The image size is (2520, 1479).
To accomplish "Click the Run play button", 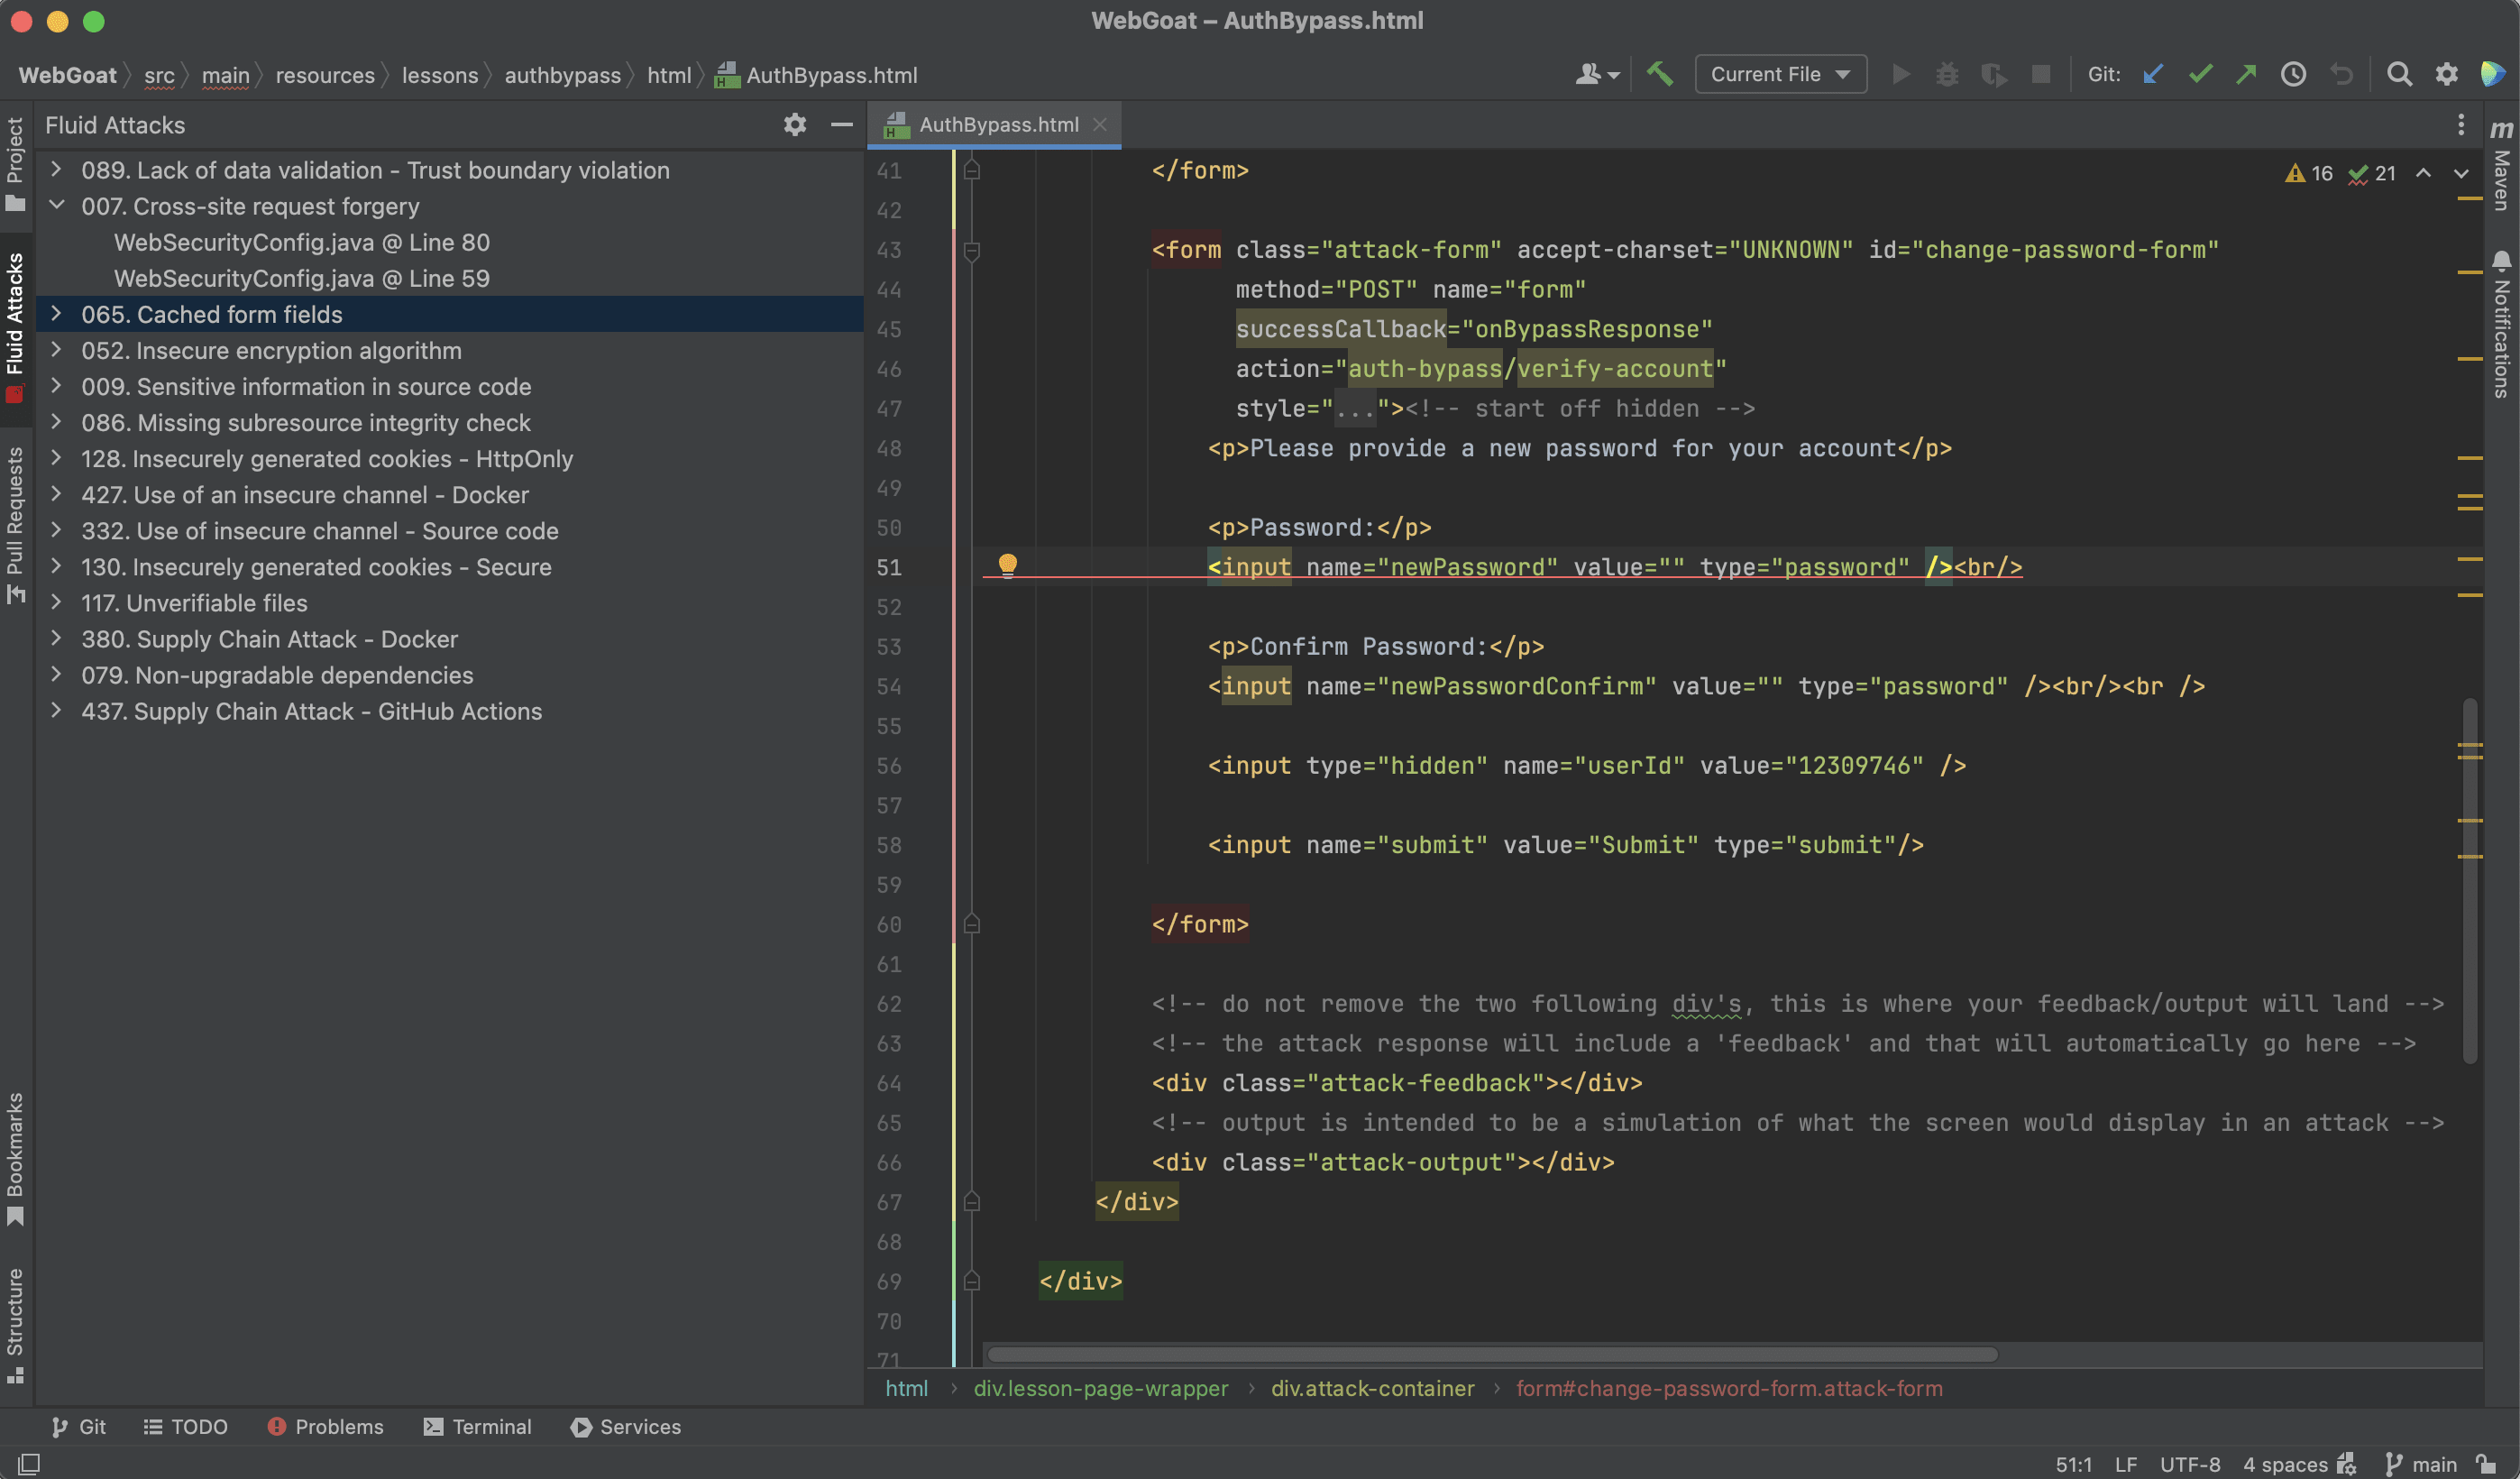I will [x=1901, y=74].
